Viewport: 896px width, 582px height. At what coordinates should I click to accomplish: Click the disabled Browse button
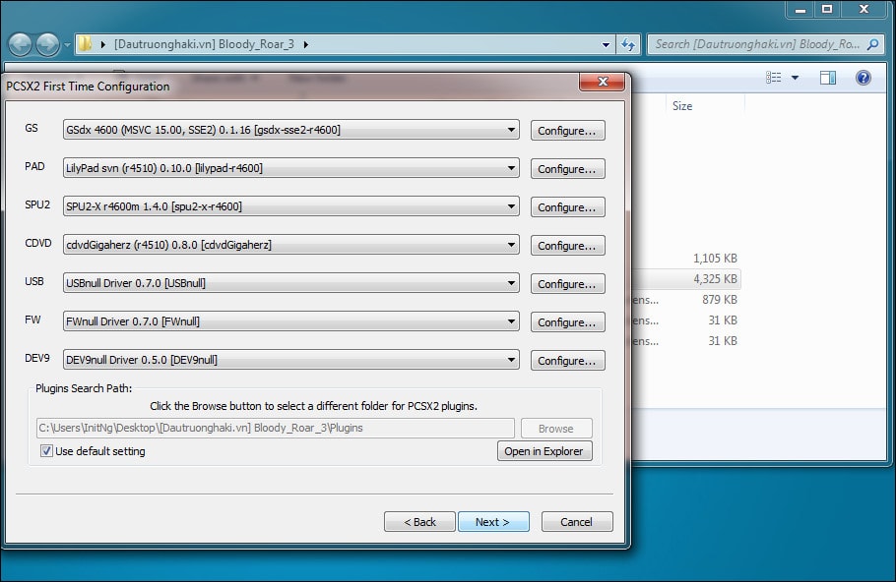556,428
